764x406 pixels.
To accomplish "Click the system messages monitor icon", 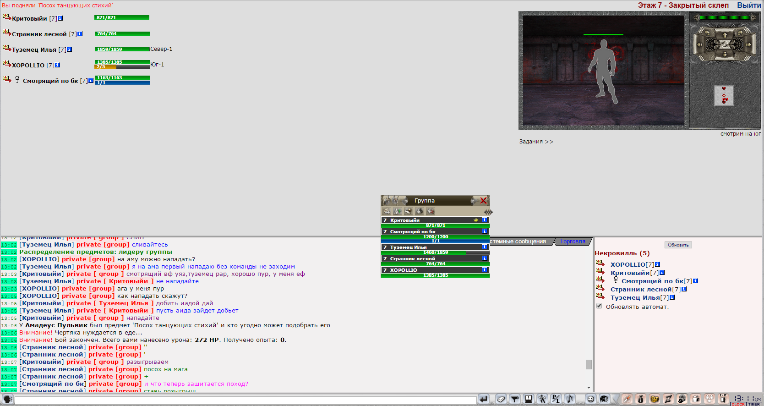I will click(528, 399).
